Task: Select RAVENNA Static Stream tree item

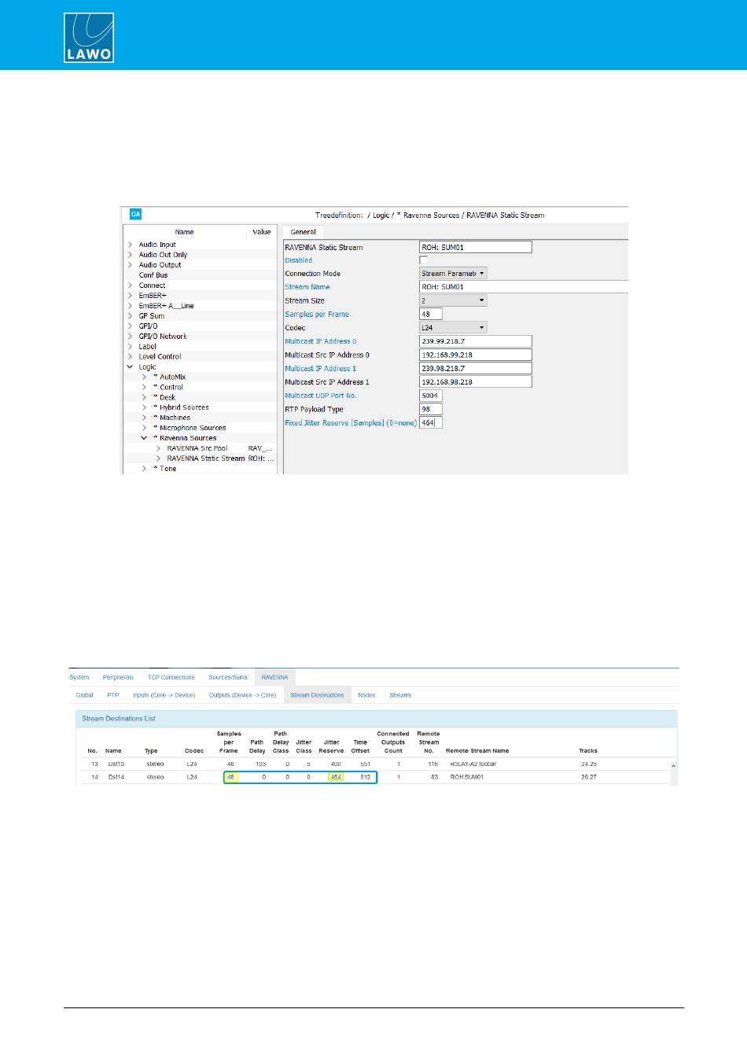Action: tap(205, 459)
